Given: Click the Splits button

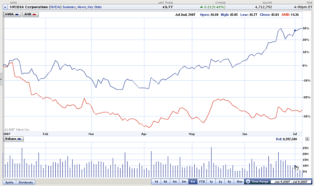Looking at the screenshot, I should point(9,182).
